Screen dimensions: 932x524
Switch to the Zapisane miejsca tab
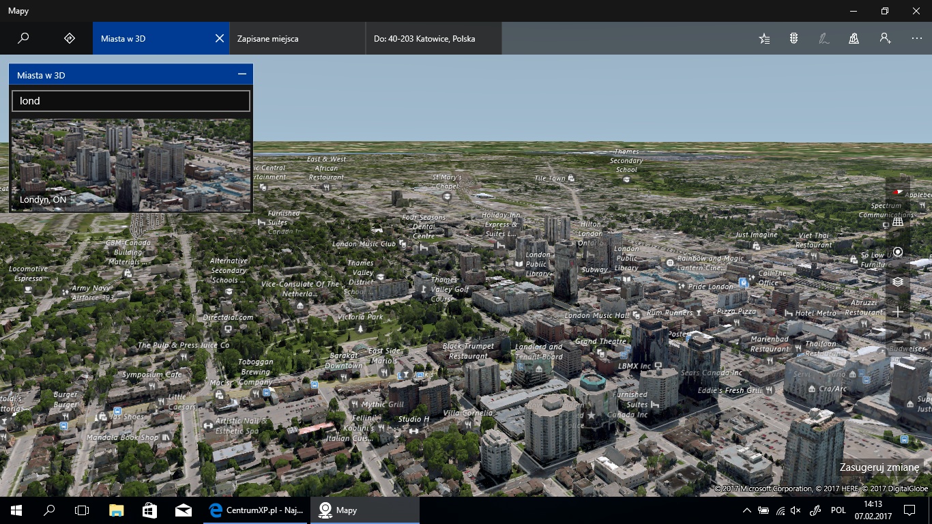point(297,39)
